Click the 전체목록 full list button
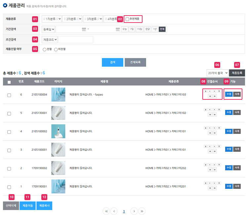 click(x=135, y=62)
